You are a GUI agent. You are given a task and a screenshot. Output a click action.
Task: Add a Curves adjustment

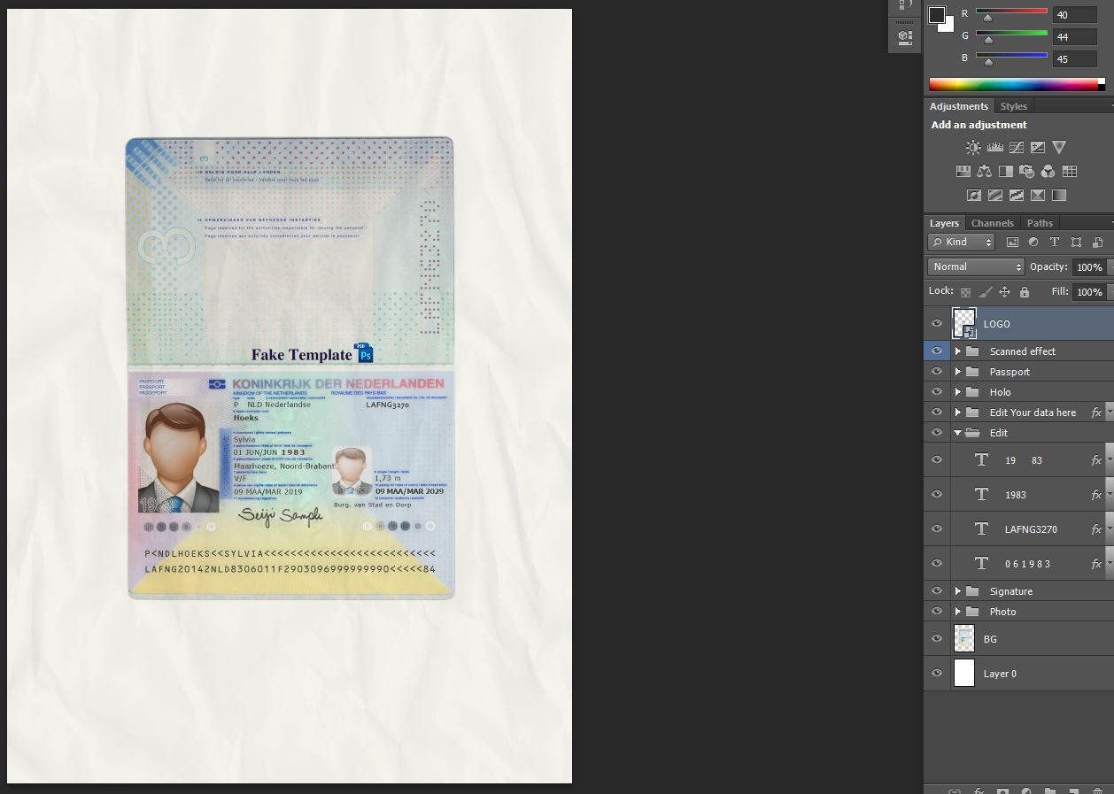(1017, 147)
